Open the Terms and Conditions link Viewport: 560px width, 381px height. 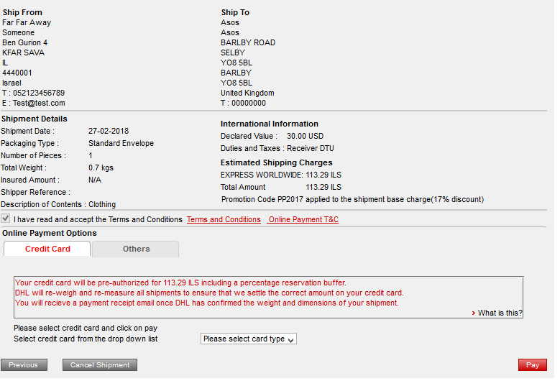click(x=224, y=220)
